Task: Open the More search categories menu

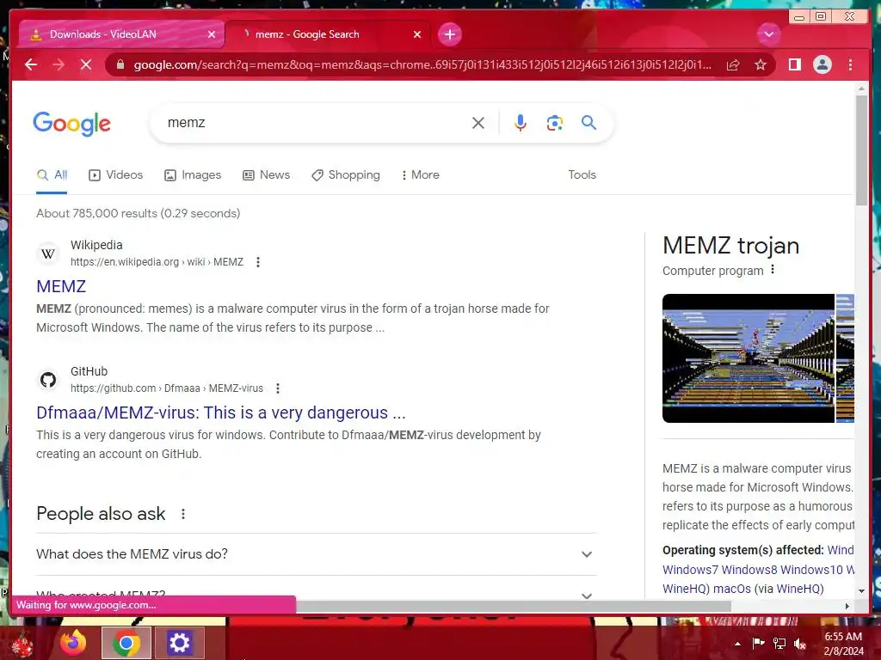Action: [420, 175]
